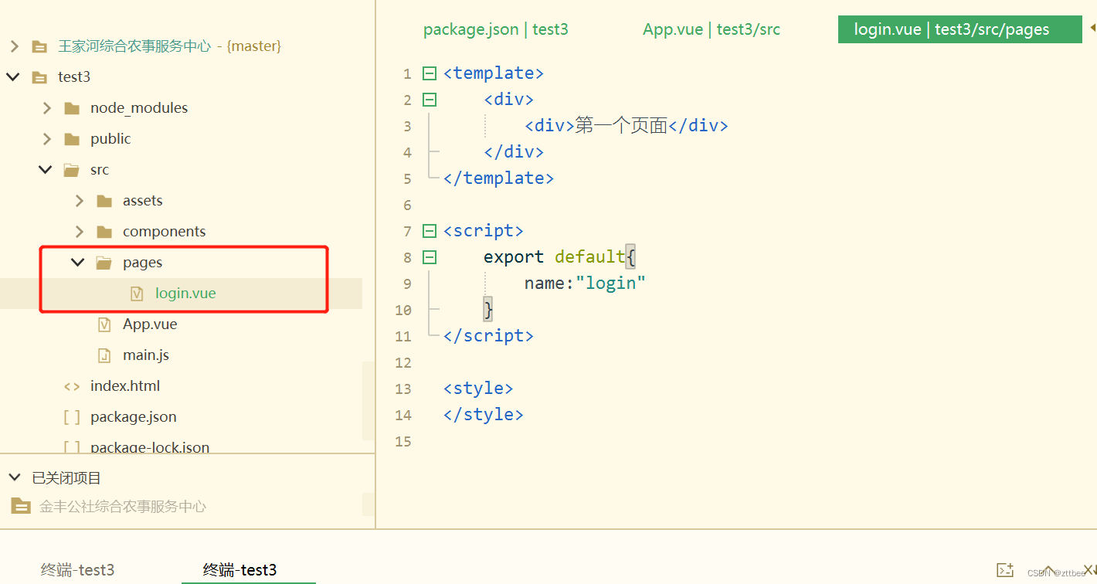Expand the assets folder chevron
1097x584 pixels.
[x=80, y=201]
